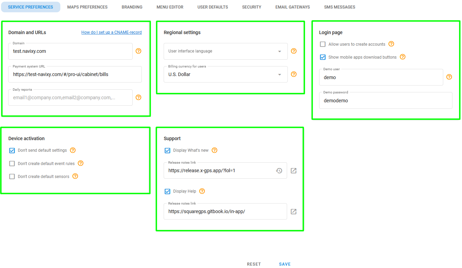
Task: Uncheck Show mobile apps download buttons
Action: tap(323, 57)
